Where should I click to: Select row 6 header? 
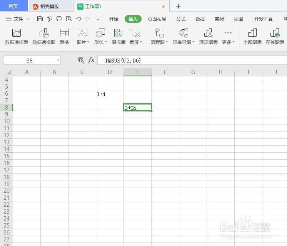coord(7,94)
